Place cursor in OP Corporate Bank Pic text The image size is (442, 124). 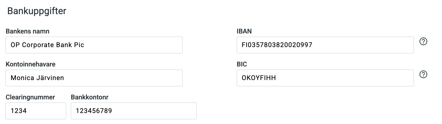[47, 45]
